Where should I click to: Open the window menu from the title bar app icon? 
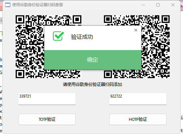[8, 5]
